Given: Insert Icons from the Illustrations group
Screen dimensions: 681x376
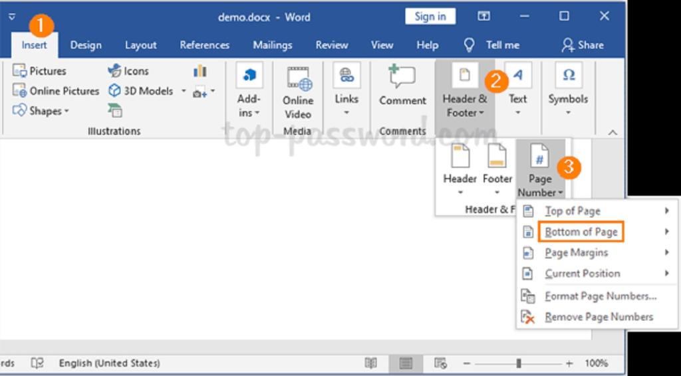Looking at the screenshot, I should click(128, 70).
